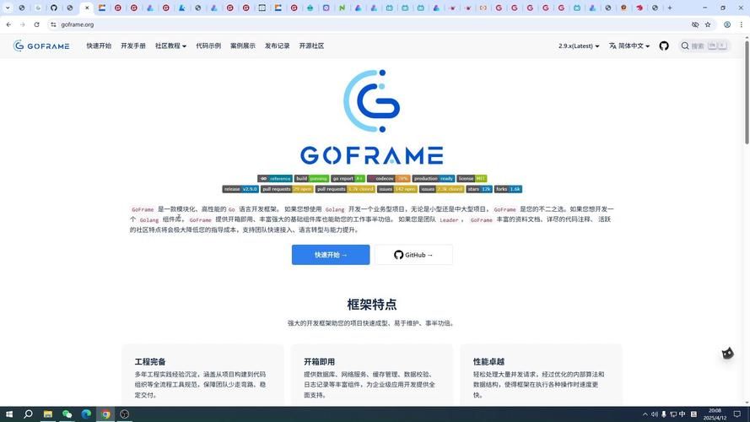Open Chrome's three-dot menu
The height and width of the screenshot is (422, 750).
coord(742,24)
